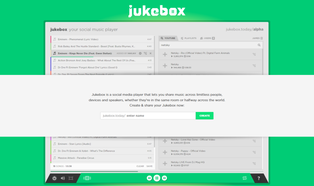Add Netsky - Puppy with plus icon
The image size is (314, 186).
tap(165, 152)
